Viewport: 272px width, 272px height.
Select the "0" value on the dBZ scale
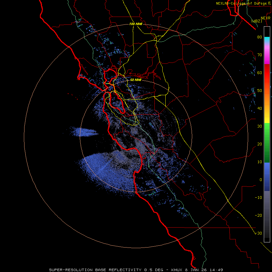tap(261, 180)
